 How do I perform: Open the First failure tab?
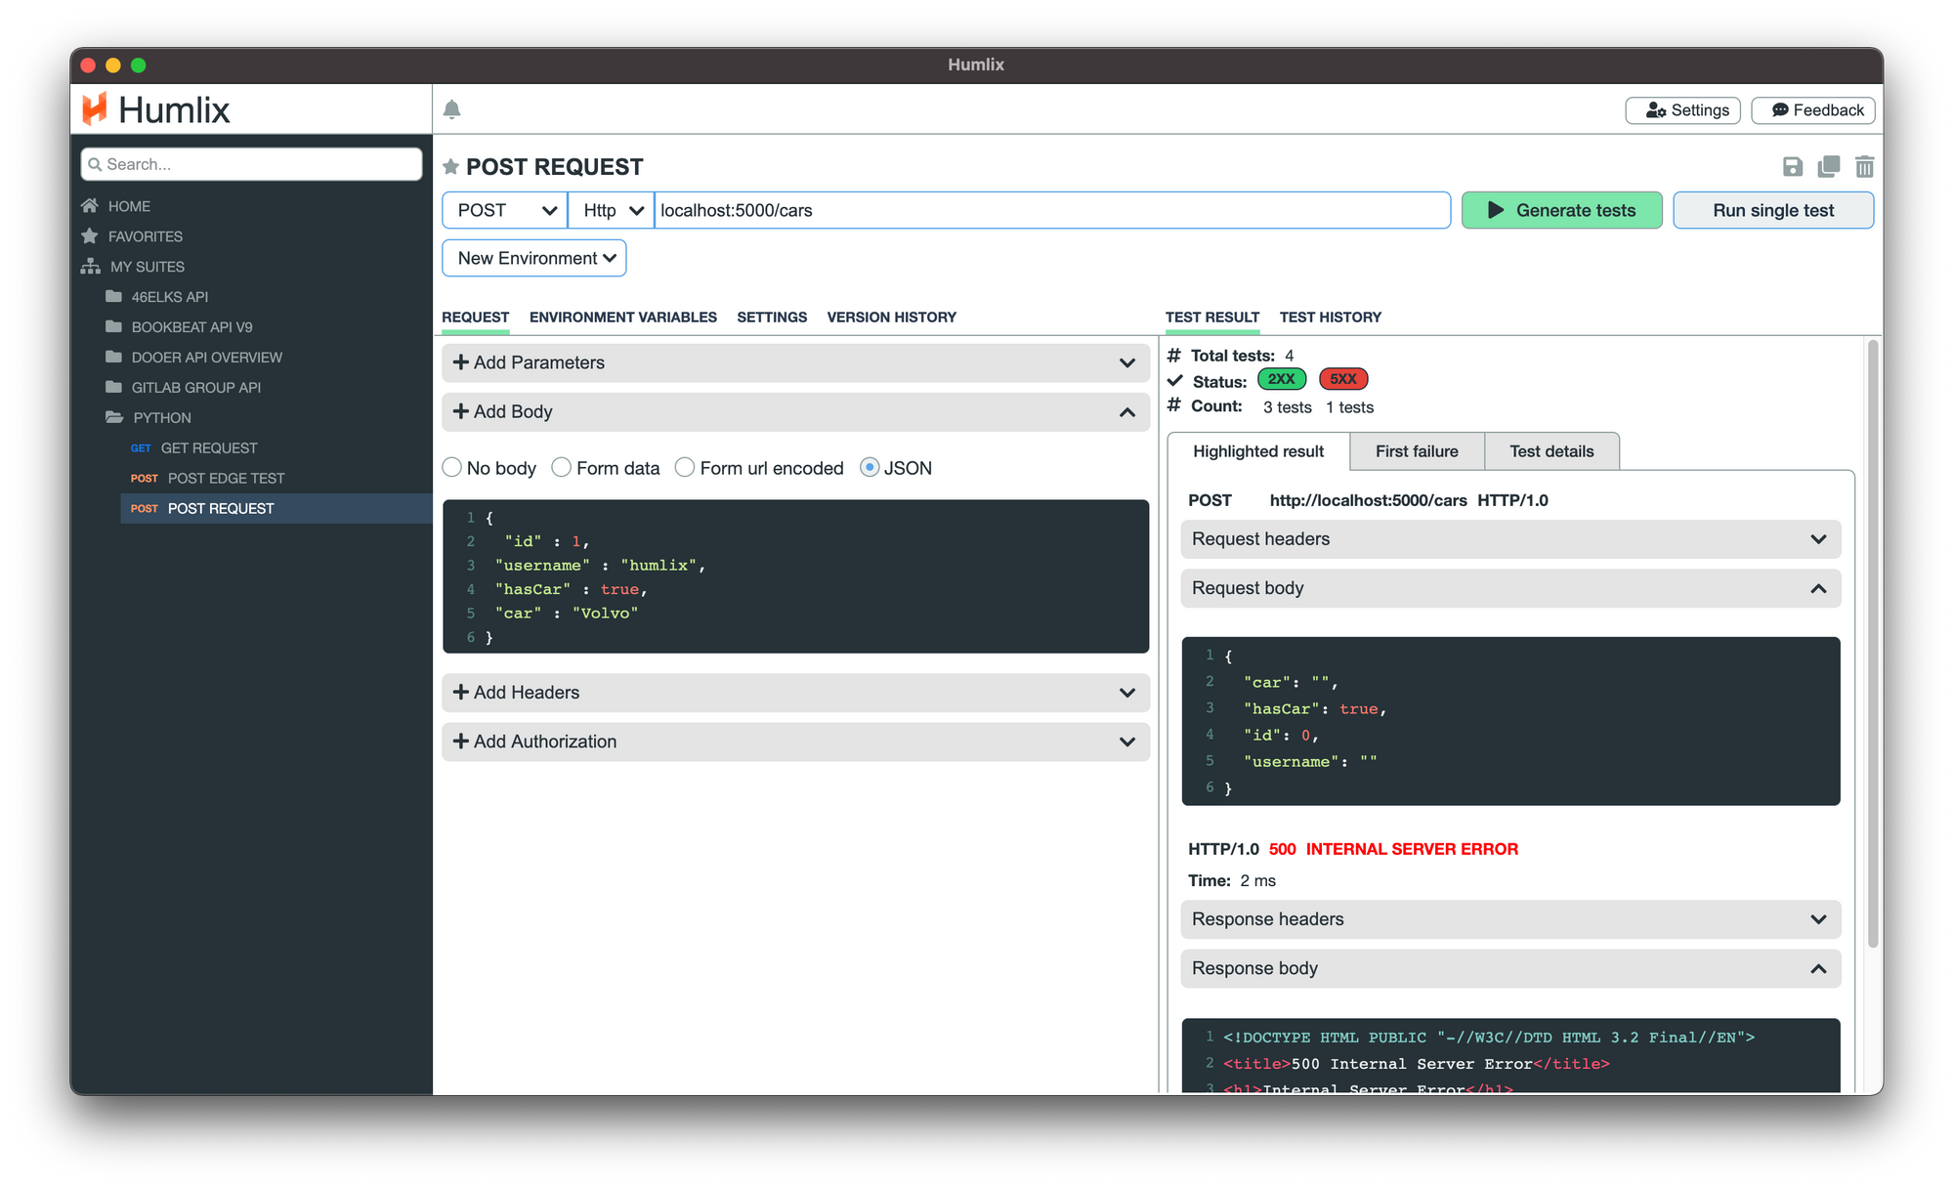tap(1416, 451)
